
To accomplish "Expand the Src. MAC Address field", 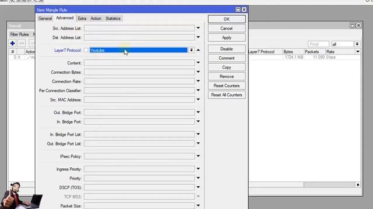I will point(198,99).
